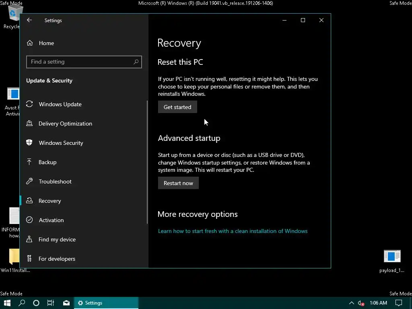The height and width of the screenshot is (309, 412).
Task: Click Restart now under Advanced startup
Action: pos(178,183)
